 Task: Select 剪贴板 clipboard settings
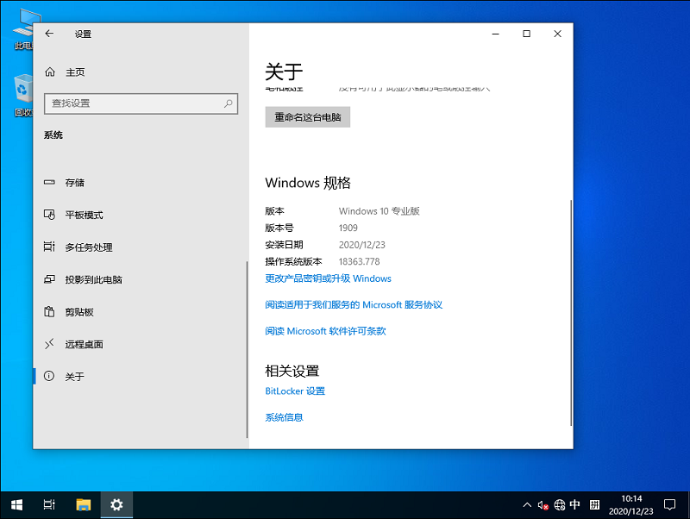click(79, 312)
